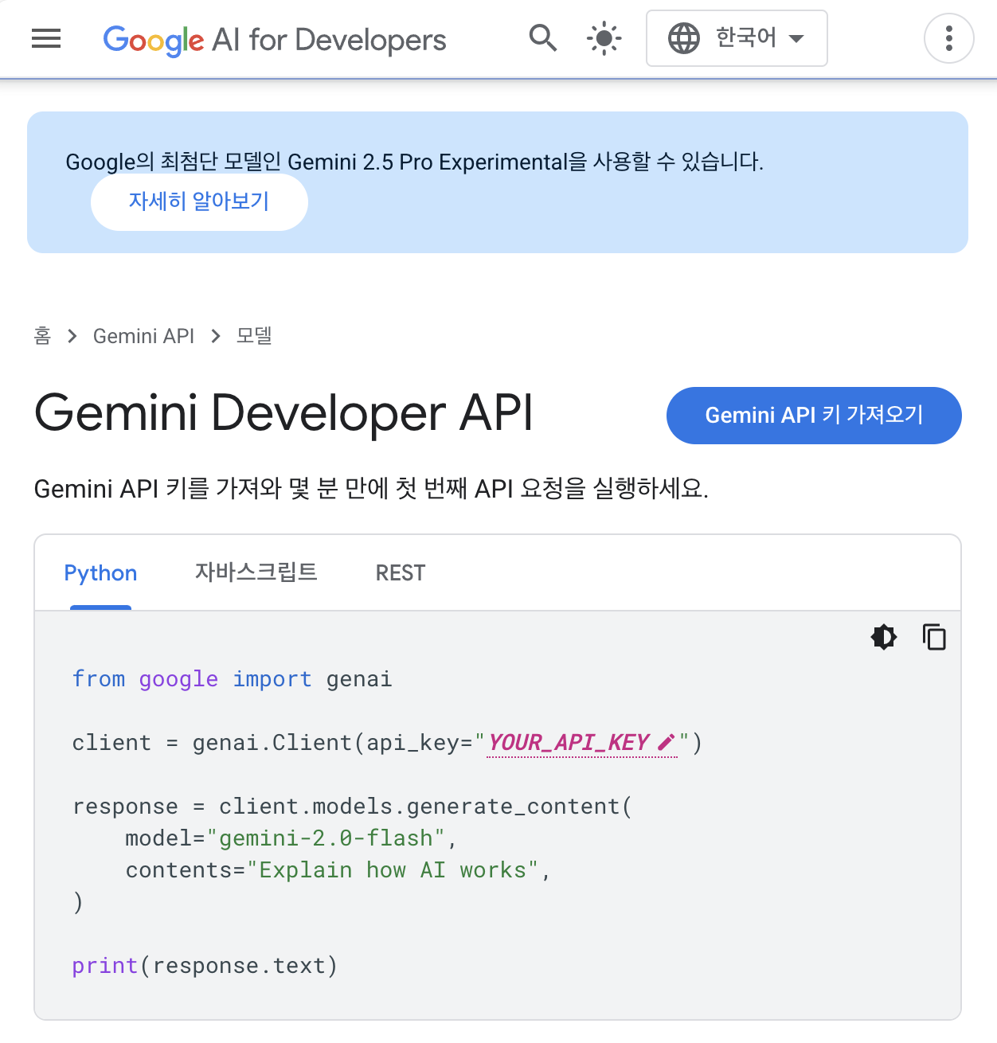The height and width of the screenshot is (1043, 997).
Task: Open the Gemini API breadcrumb link
Action: (143, 336)
